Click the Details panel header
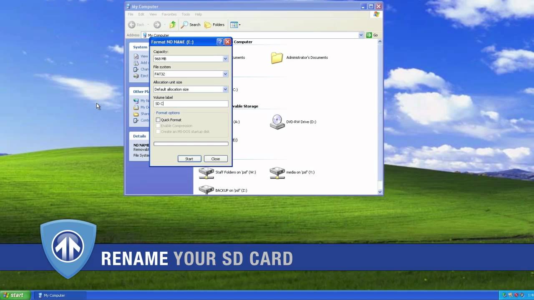534x300 pixels. (139, 136)
